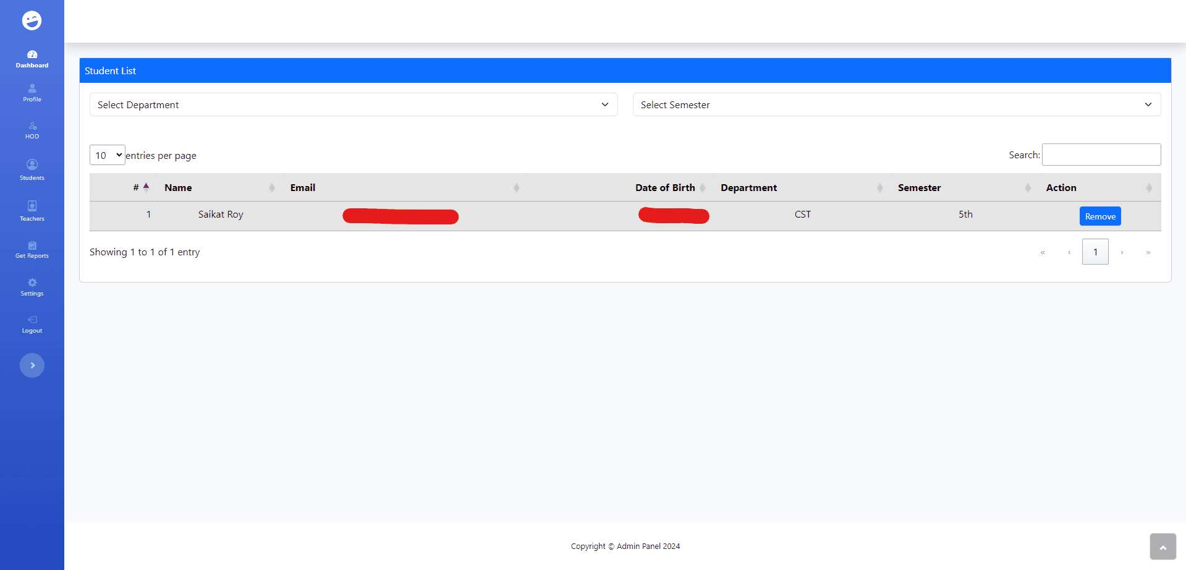The width and height of the screenshot is (1186, 570).
Task: Open Settings gear in sidebar
Action: click(x=32, y=283)
